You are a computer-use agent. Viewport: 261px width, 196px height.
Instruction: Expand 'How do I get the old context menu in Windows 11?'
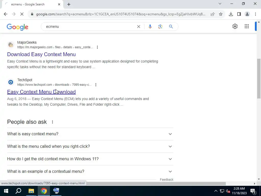pos(90,159)
